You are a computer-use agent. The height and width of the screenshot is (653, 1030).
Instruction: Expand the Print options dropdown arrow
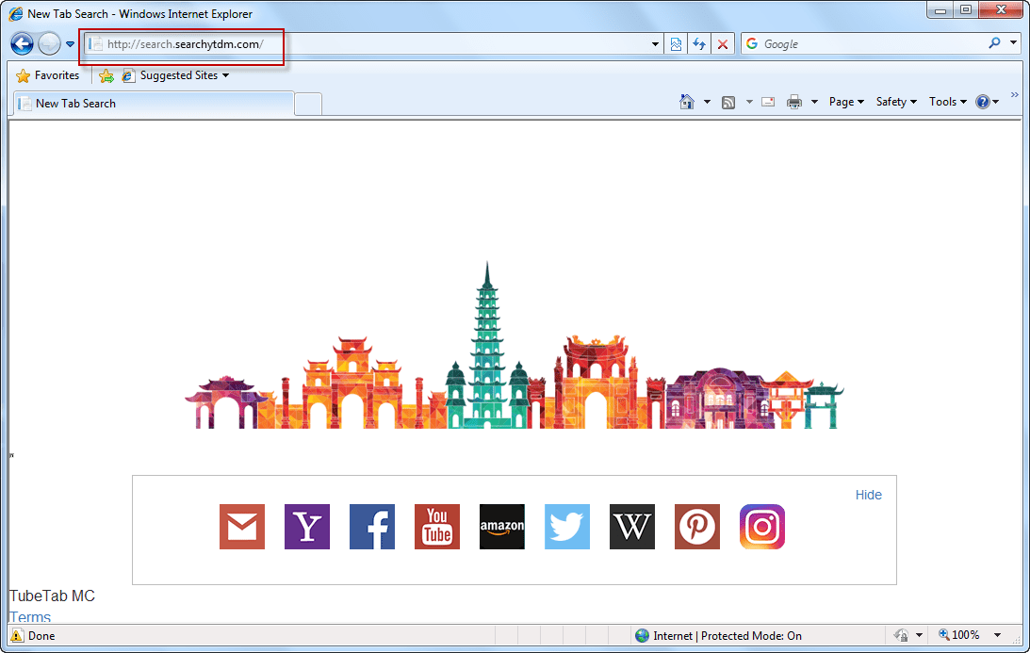814,102
